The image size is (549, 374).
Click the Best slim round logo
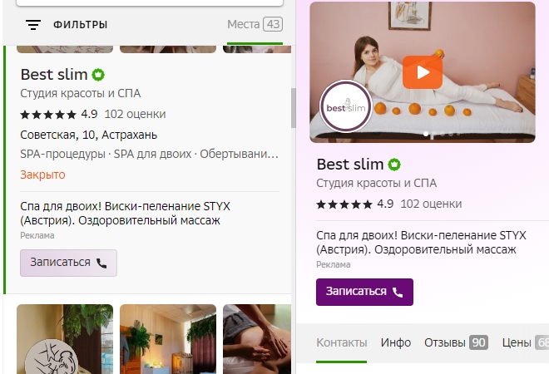click(346, 106)
